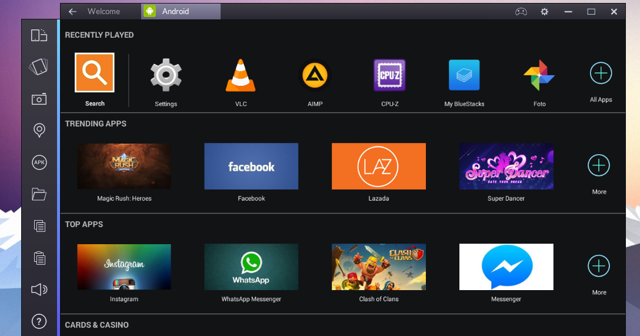Click More plus in Trending Apps
Screen dimensions: 640x336
(x=599, y=165)
